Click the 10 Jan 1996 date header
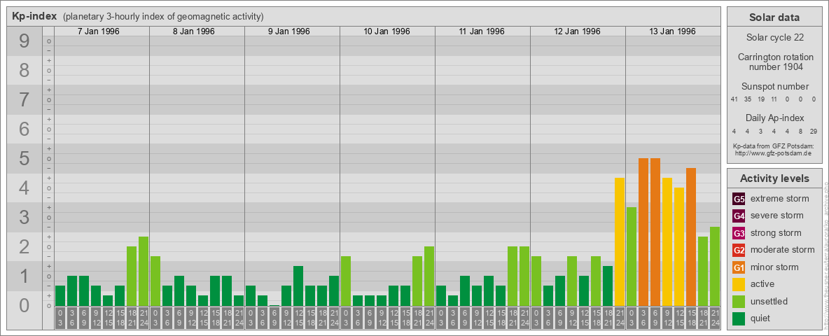This screenshot has height=336, width=829. (x=387, y=31)
